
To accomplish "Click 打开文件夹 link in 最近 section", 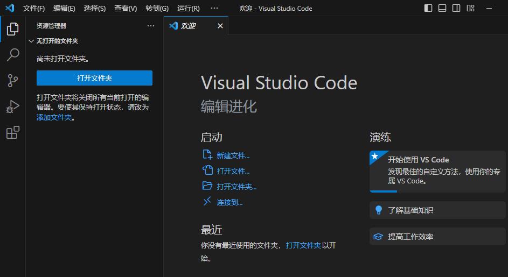I will click(x=303, y=245).
